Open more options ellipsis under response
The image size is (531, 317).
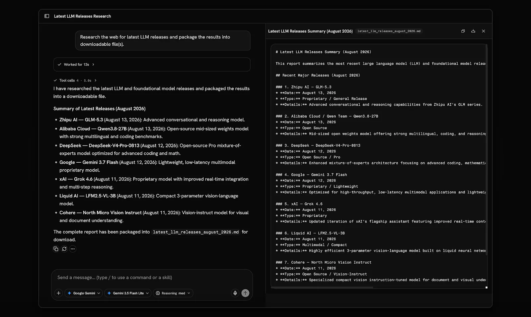click(x=73, y=249)
